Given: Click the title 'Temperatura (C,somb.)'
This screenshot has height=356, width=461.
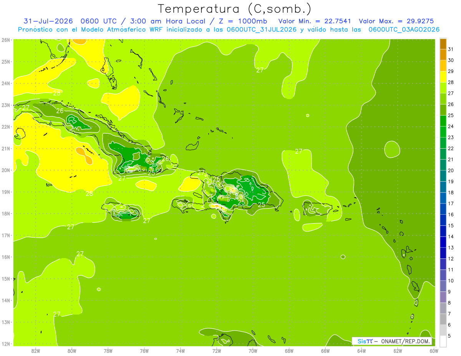Looking at the screenshot, I should [235, 9].
